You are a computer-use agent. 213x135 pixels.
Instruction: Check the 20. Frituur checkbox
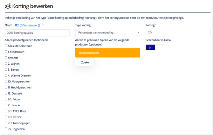[6, 99]
